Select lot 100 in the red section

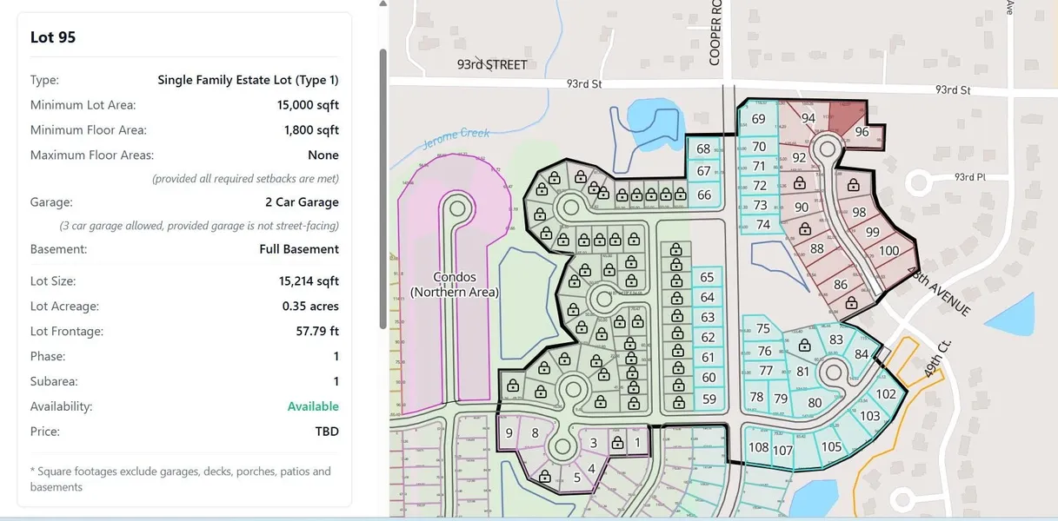tap(888, 251)
